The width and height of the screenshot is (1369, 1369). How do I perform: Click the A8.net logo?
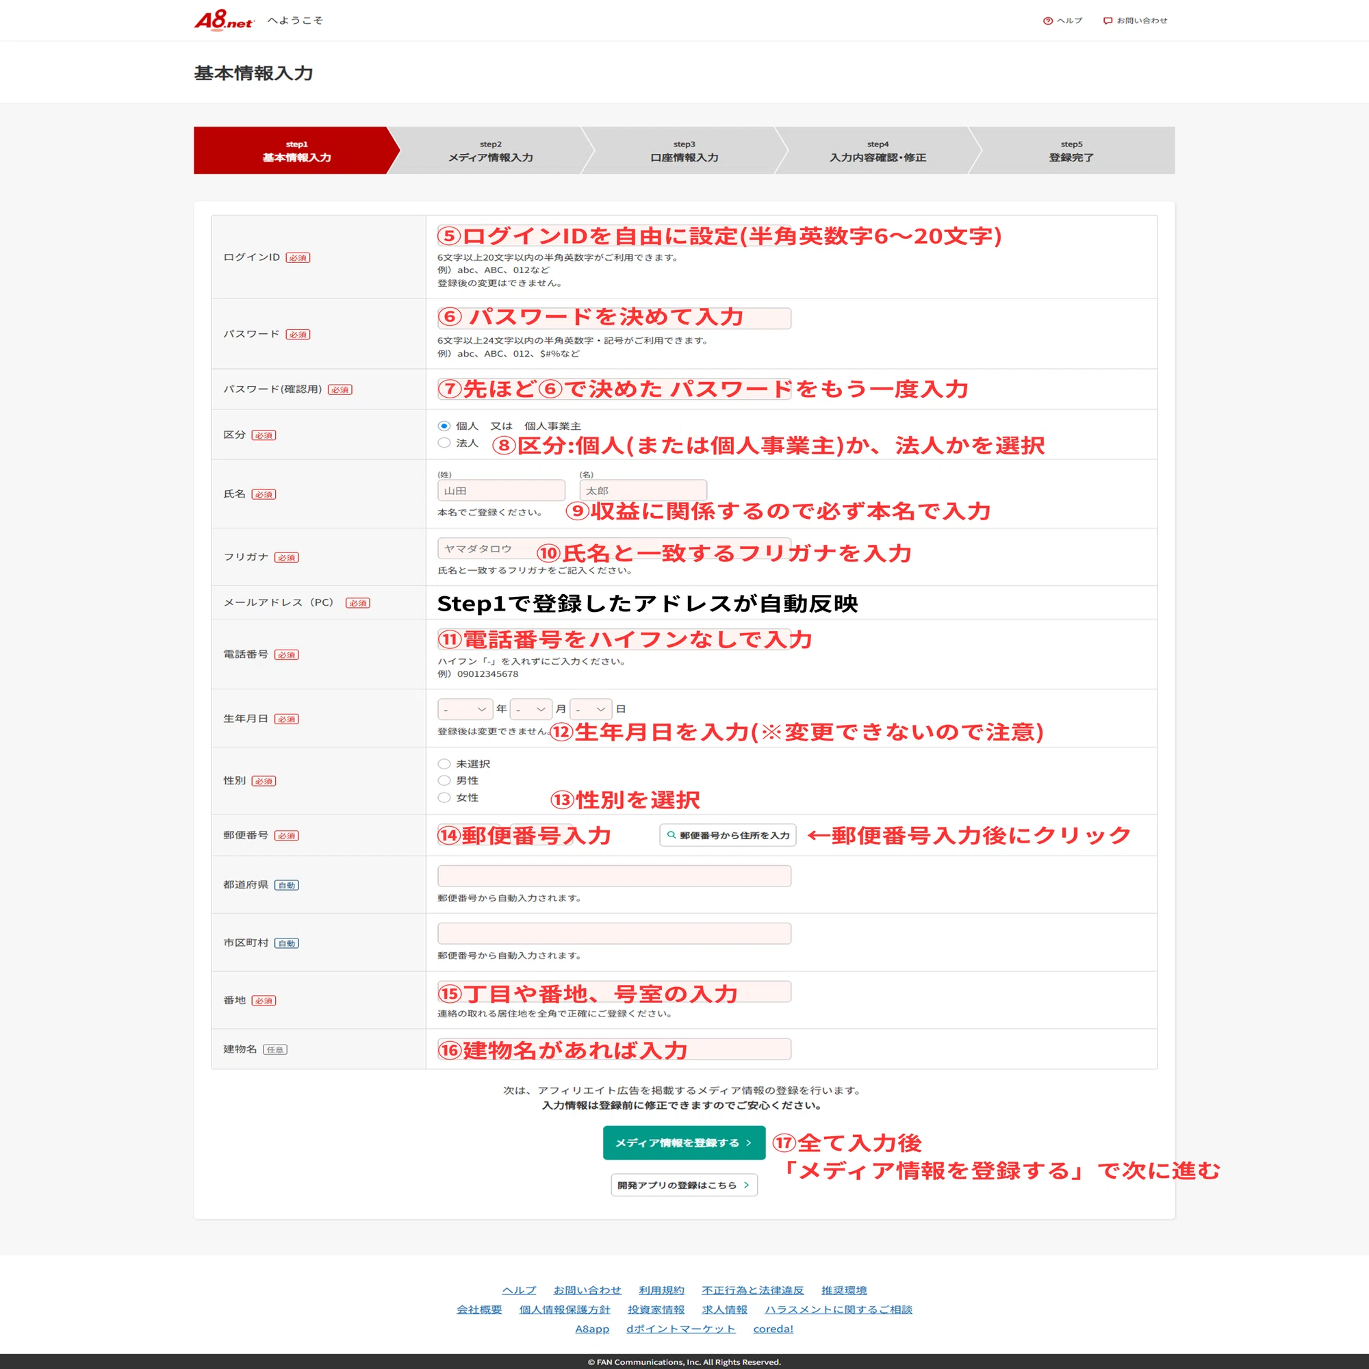[x=224, y=20]
